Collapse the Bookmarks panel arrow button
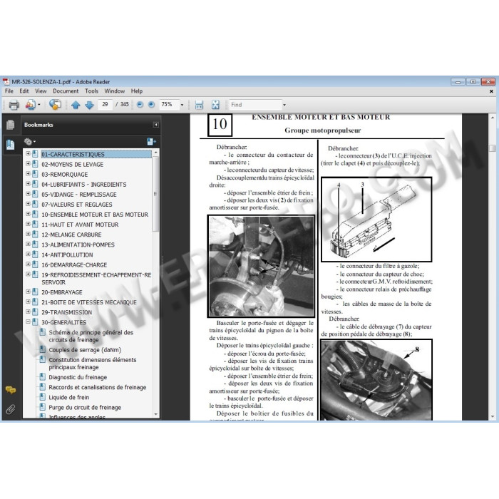This screenshot has width=499, height=499. (156, 125)
